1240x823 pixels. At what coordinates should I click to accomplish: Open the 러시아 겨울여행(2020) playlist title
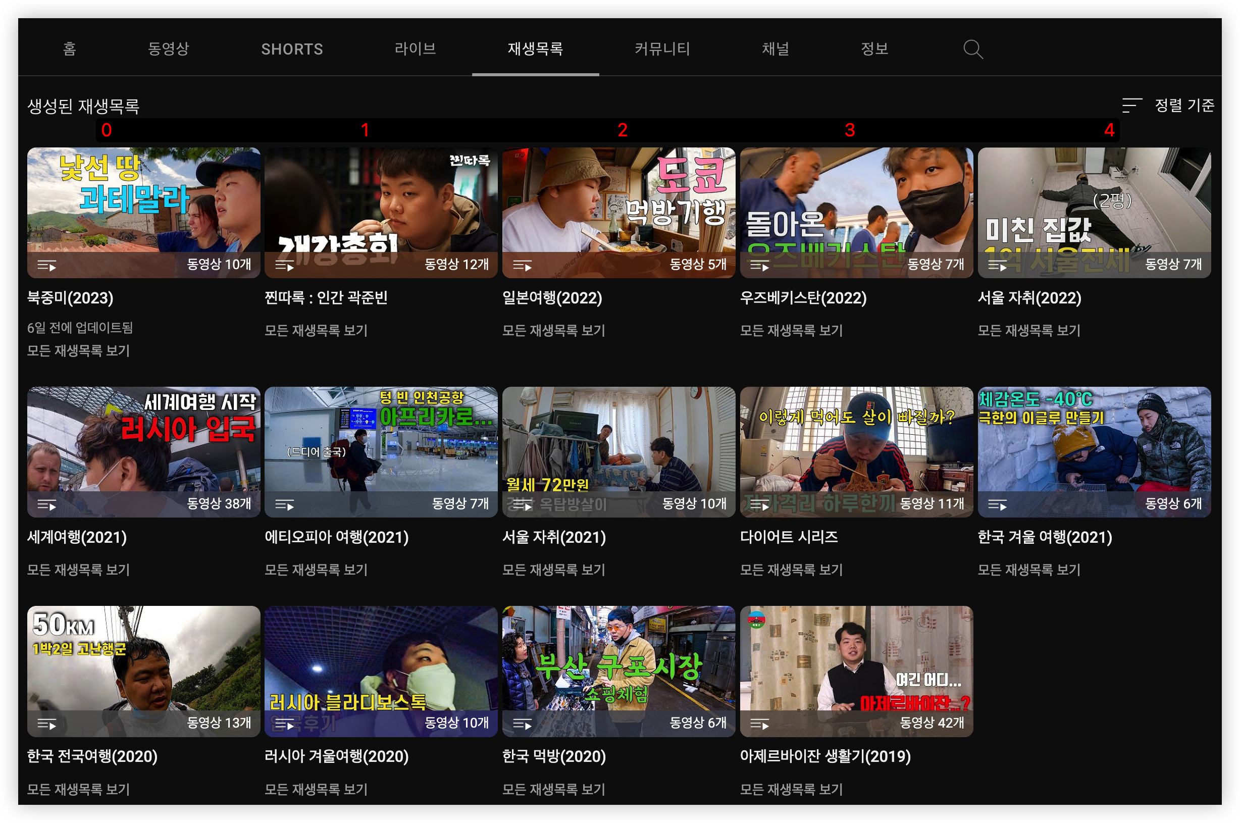[336, 756]
